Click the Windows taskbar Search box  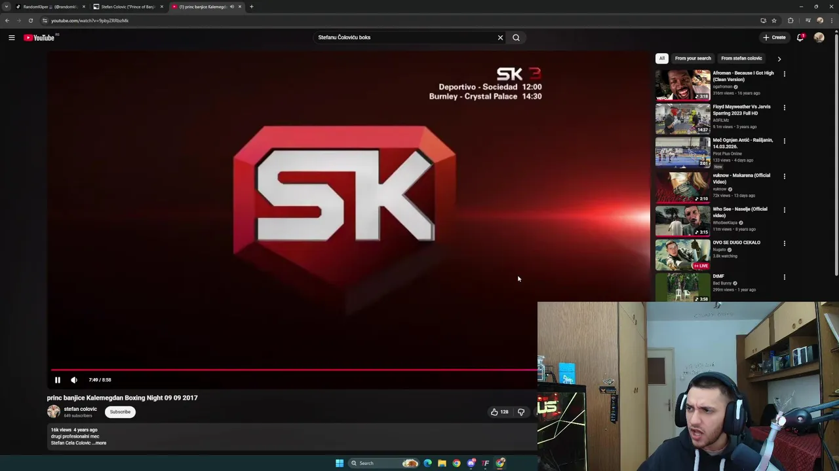pos(383,463)
